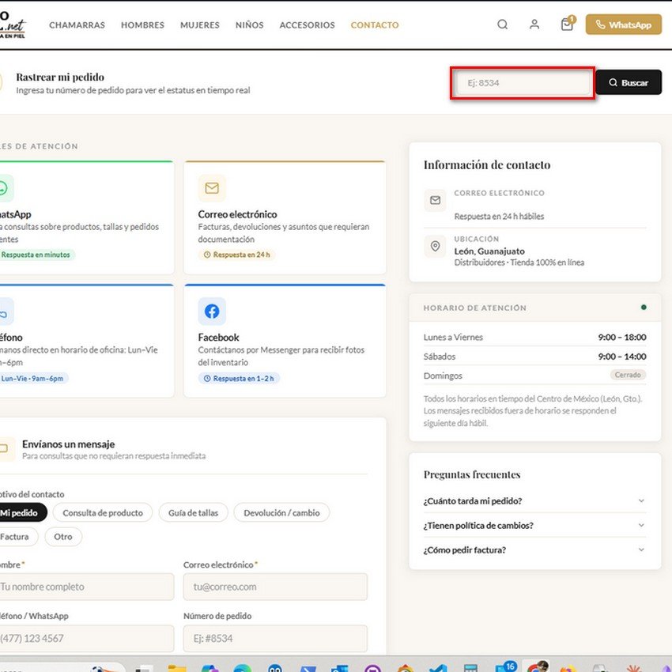Click the Cerrado badge for Domingos
This screenshot has height=672, width=672.
pos(628,375)
